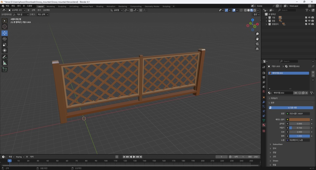This screenshot has width=316, height=170.
Task: Open the Object Constraints properties tab
Action: click(x=264, y=116)
